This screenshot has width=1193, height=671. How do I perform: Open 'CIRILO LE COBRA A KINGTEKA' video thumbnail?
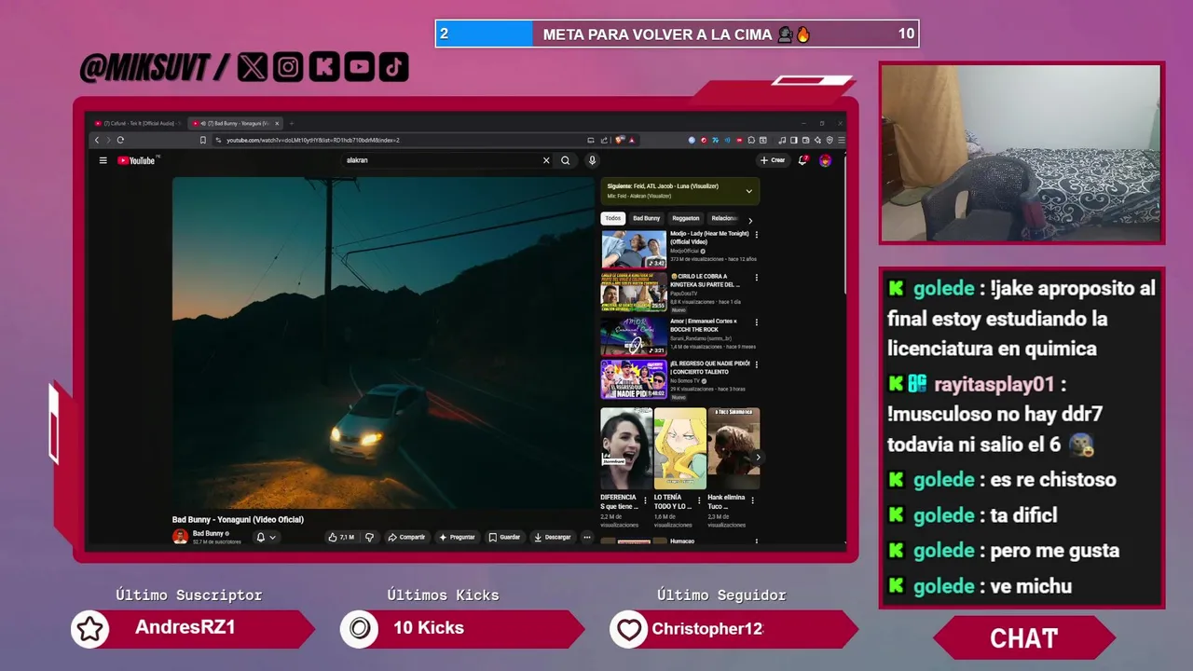click(634, 292)
